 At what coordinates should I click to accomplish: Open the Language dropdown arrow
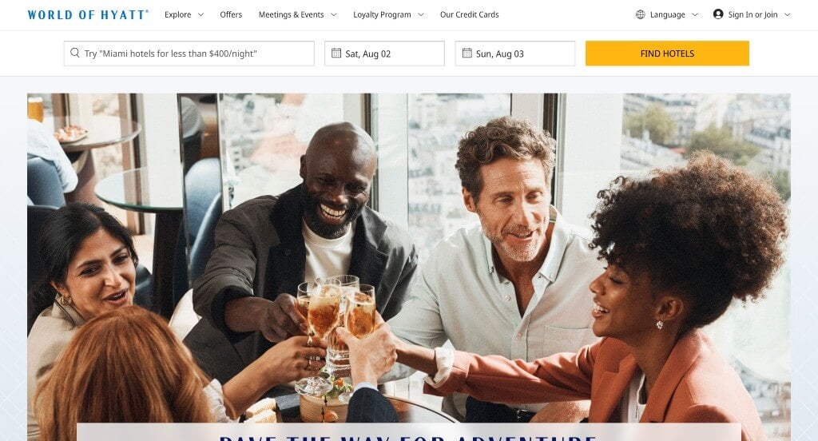(x=695, y=15)
